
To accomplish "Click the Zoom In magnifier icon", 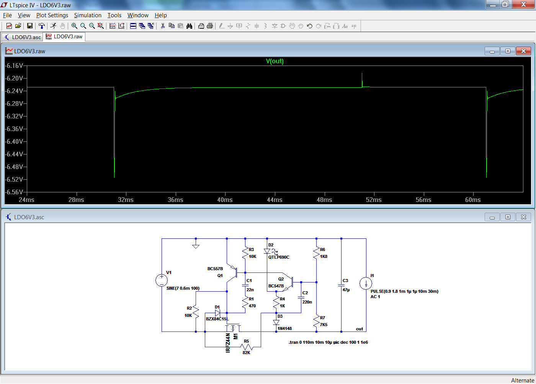I will pos(74,26).
